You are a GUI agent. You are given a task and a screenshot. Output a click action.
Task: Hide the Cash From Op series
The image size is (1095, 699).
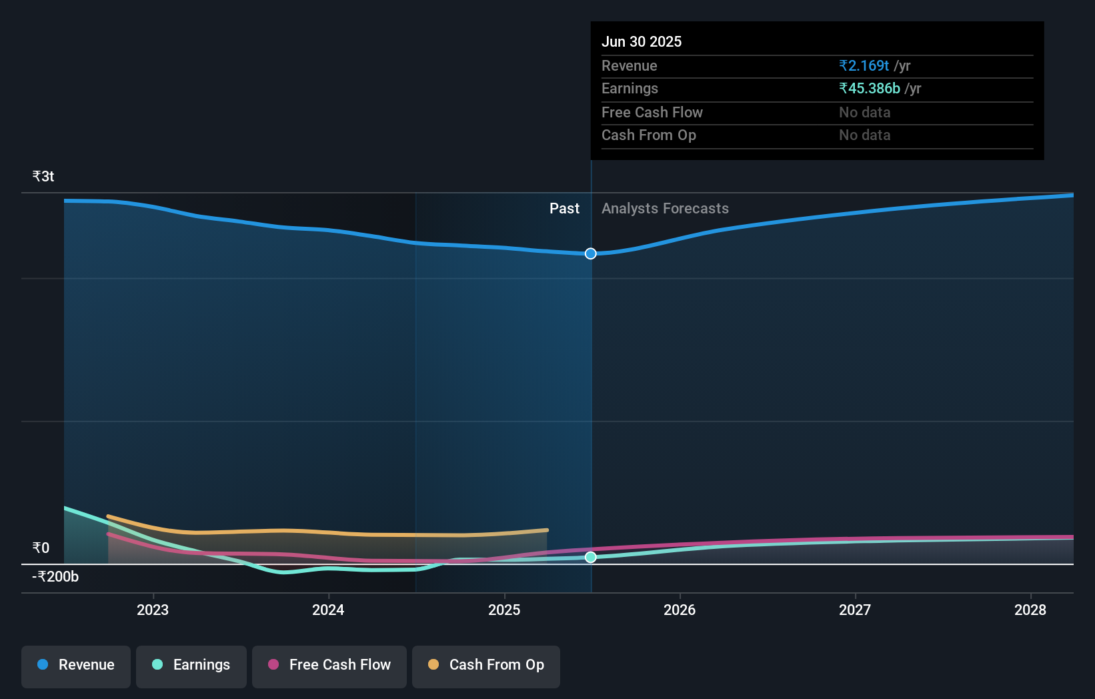click(x=485, y=666)
